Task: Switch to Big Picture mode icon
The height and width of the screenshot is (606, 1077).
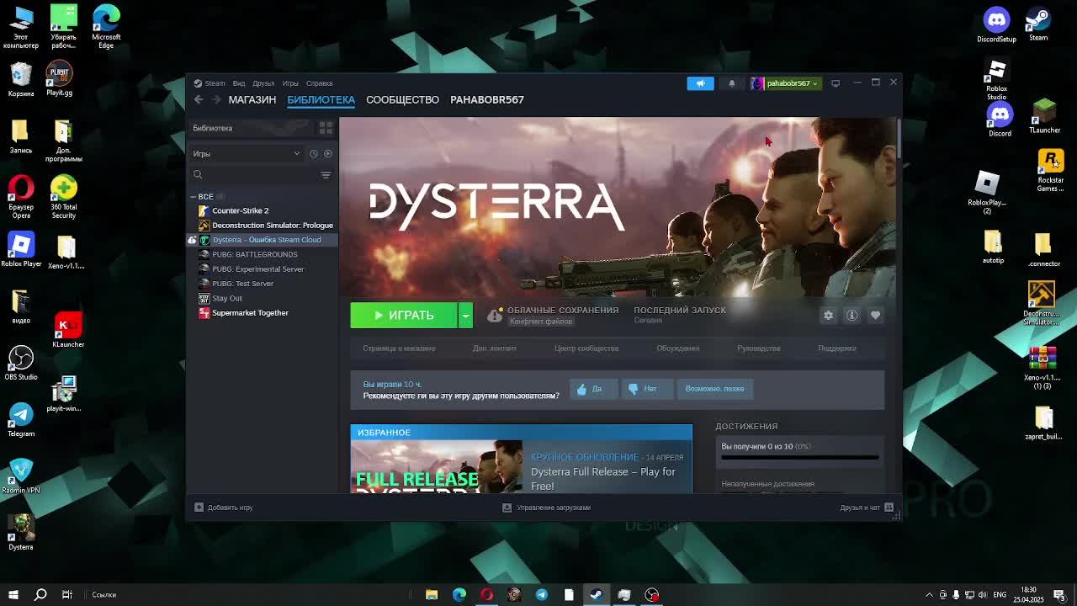Action: pyautogui.click(x=836, y=83)
